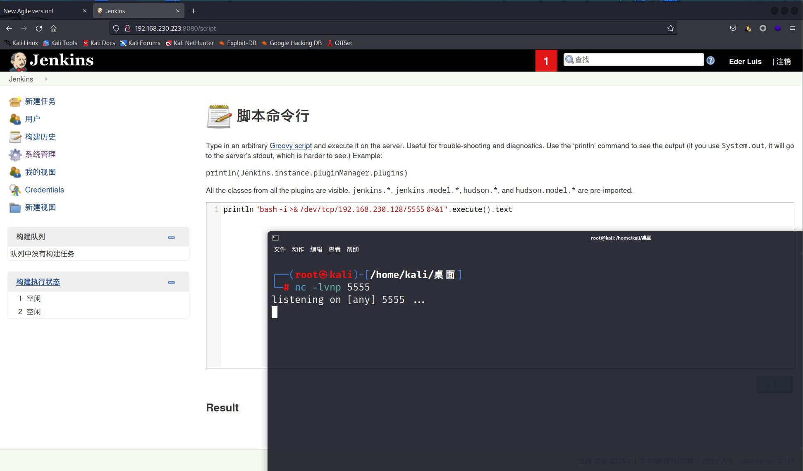The height and width of the screenshot is (471, 803).
Task: Open the 系统管理 gear icon
Action: coord(15,154)
